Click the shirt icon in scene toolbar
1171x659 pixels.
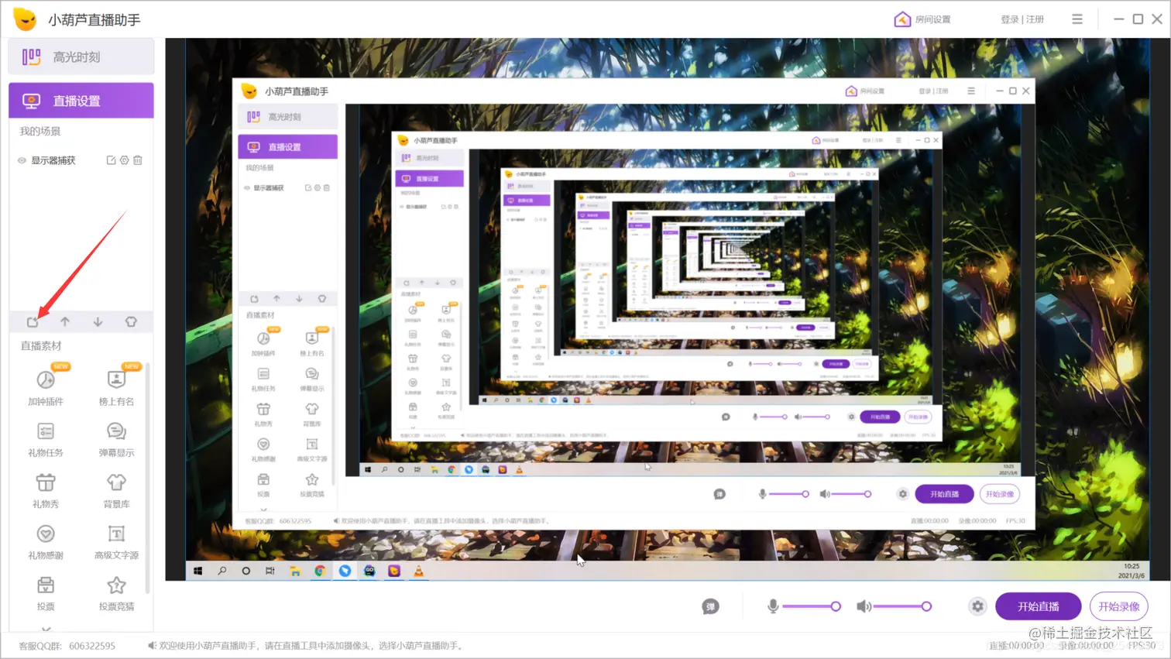[x=131, y=321]
